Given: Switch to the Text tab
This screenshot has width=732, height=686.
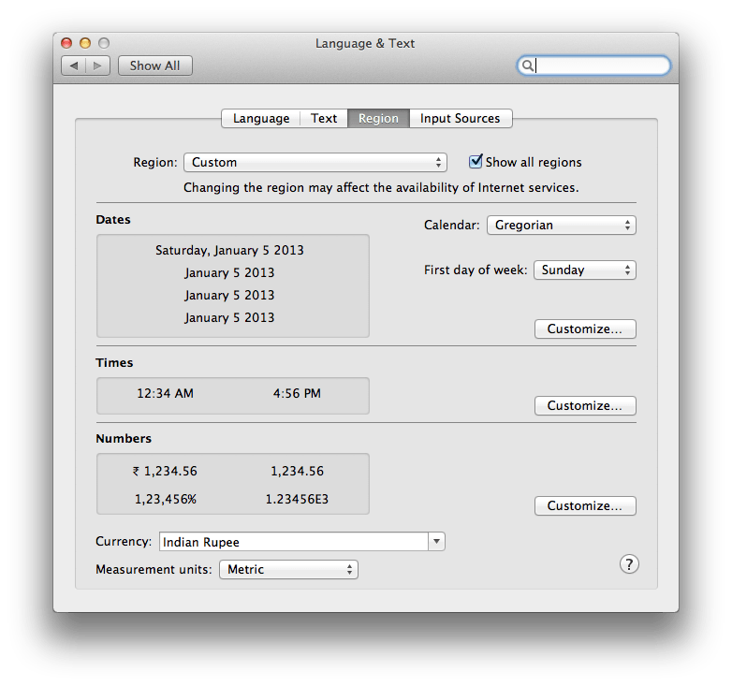Looking at the screenshot, I should coord(324,119).
